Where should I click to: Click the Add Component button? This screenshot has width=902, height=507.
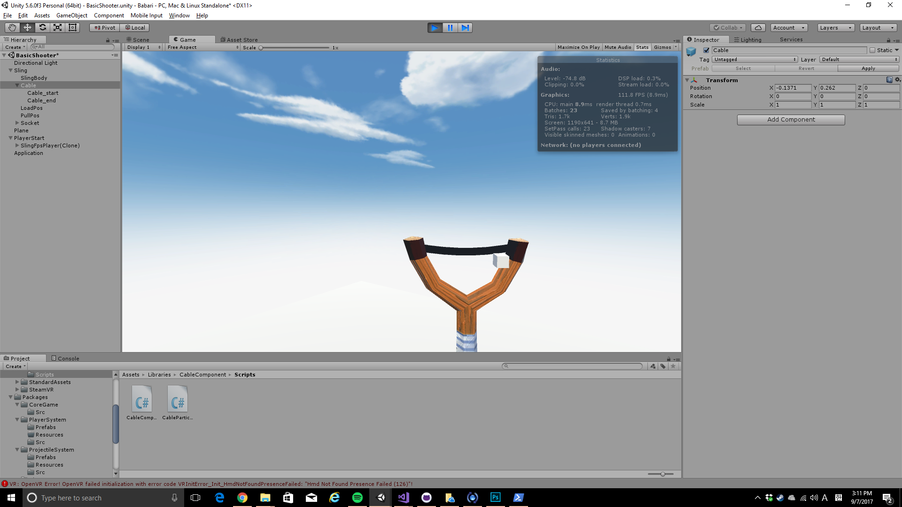click(x=791, y=119)
